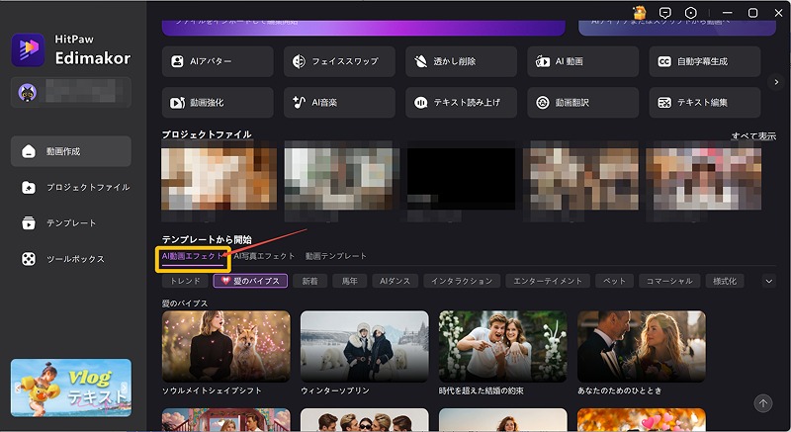This screenshot has width=791, height=432.
Task: Go to プロジェクトファイル in sidebar
Action: point(70,187)
